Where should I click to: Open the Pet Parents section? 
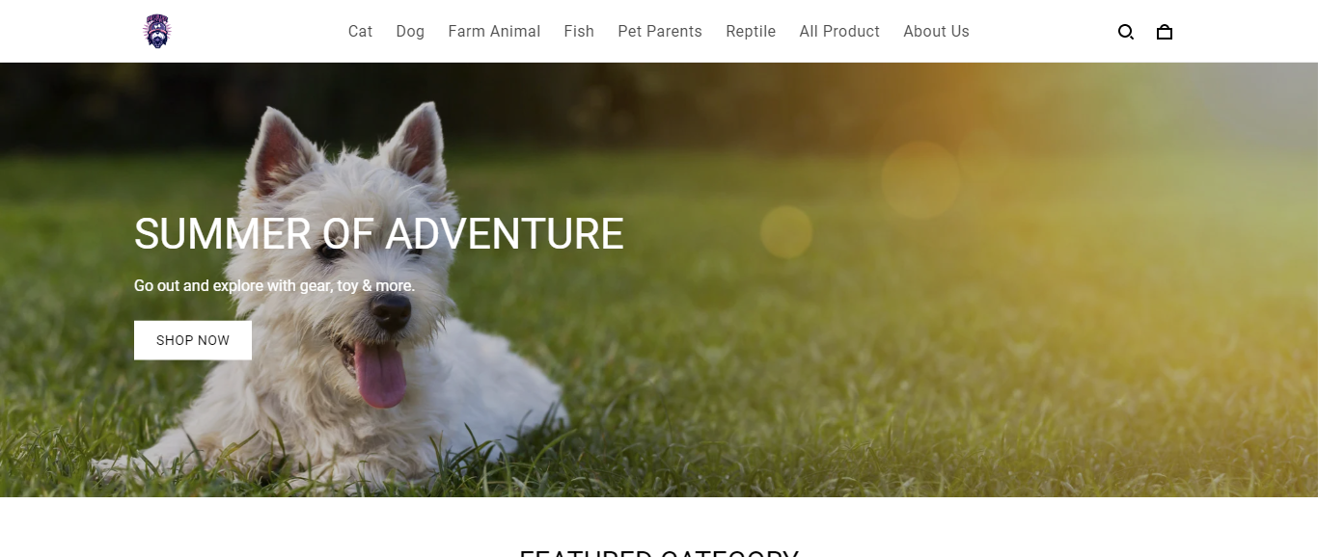pyautogui.click(x=660, y=32)
